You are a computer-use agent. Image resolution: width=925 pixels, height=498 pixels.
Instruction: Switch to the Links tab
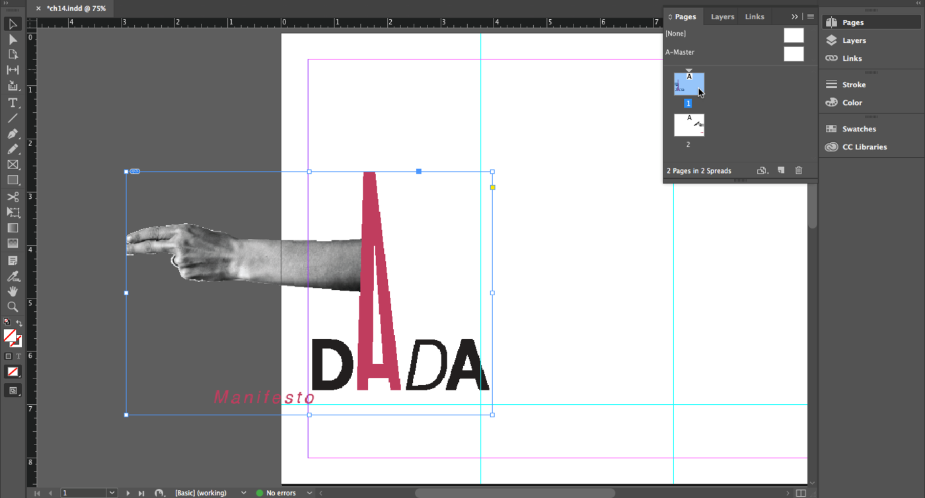(754, 17)
